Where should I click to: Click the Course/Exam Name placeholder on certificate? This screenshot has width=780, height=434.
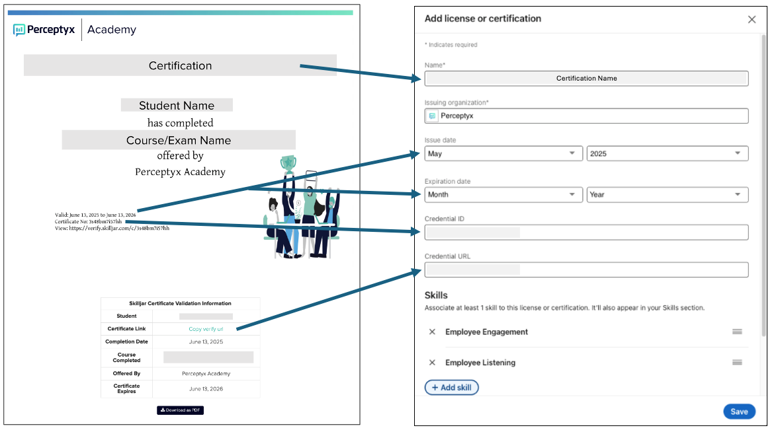179,140
